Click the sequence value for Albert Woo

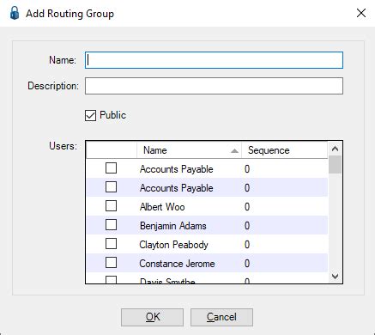pyautogui.click(x=247, y=207)
